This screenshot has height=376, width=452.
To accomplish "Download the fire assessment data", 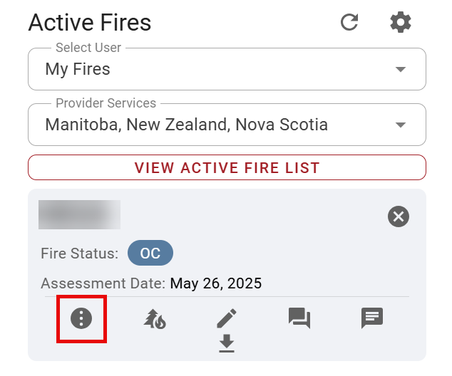I will click(227, 344).
